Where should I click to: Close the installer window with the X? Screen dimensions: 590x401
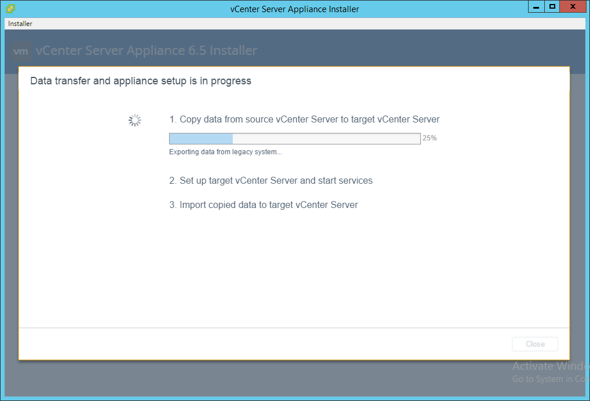coord(573,7)
